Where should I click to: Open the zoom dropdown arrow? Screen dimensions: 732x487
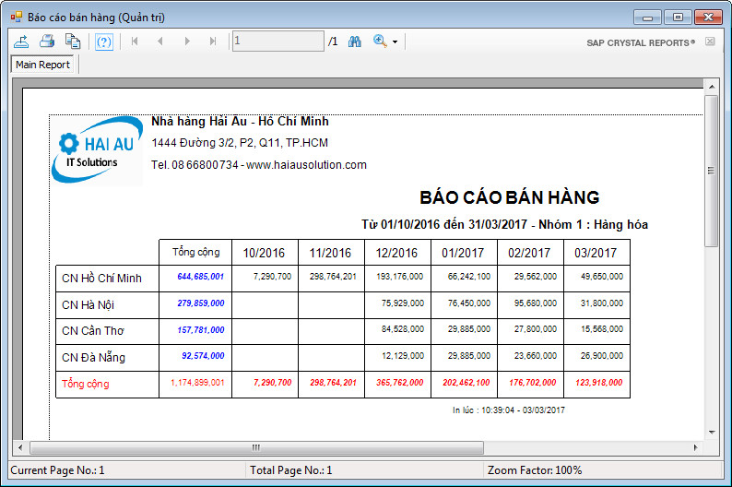(x=395, y=42)
